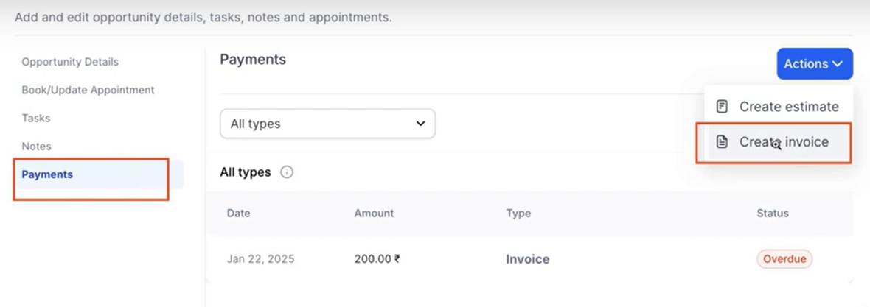Click the 200.00 ₹ amount cell
The height and width of the screenshot is (307, 870).
click(377, 259)
